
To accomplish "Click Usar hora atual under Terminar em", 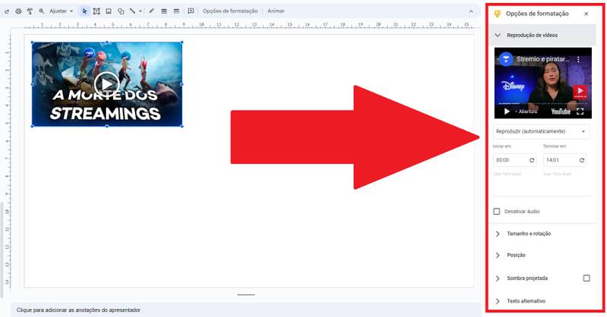I will point(558,174).
